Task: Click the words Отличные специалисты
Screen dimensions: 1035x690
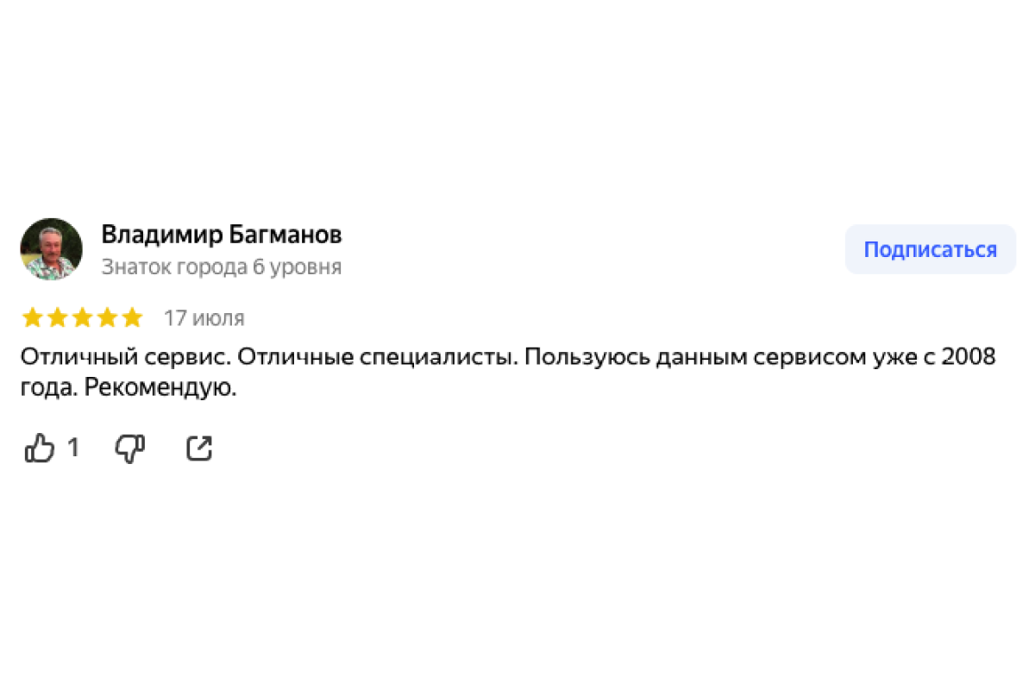Action: [377, 357]
